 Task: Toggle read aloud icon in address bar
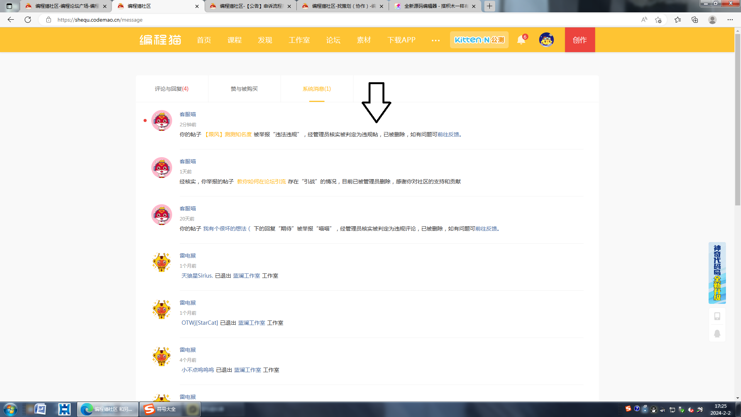[644, 20]
